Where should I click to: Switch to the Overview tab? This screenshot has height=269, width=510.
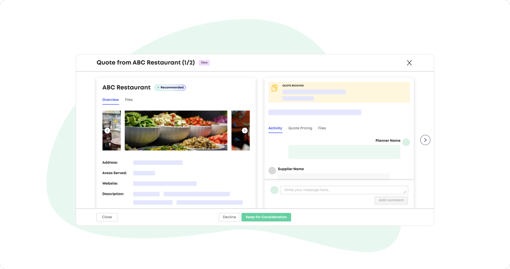coord(111,100)
